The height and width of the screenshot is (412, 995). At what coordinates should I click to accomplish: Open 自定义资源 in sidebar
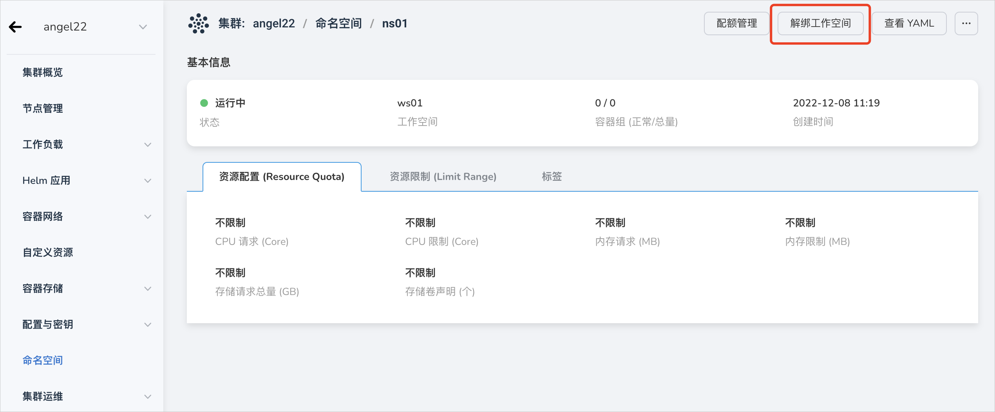[48, 252]
